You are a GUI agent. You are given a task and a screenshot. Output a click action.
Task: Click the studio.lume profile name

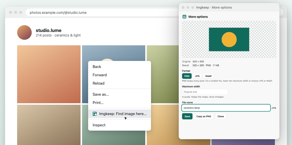pyautogui.click(x=49, y=30)
